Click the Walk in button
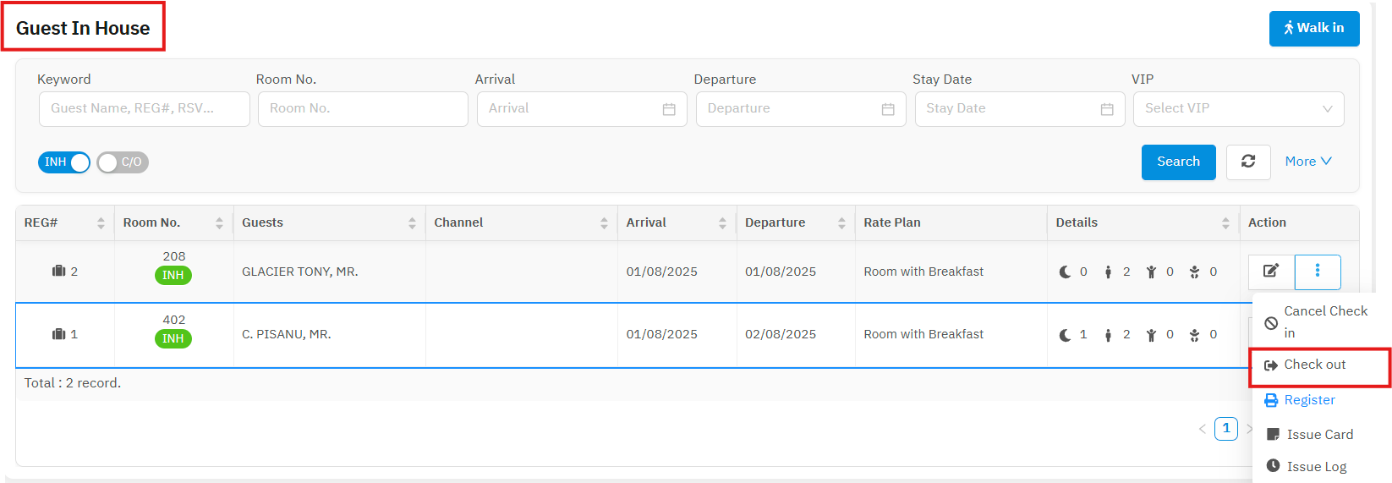1392x483 pixels. [x=1313, y=28]
